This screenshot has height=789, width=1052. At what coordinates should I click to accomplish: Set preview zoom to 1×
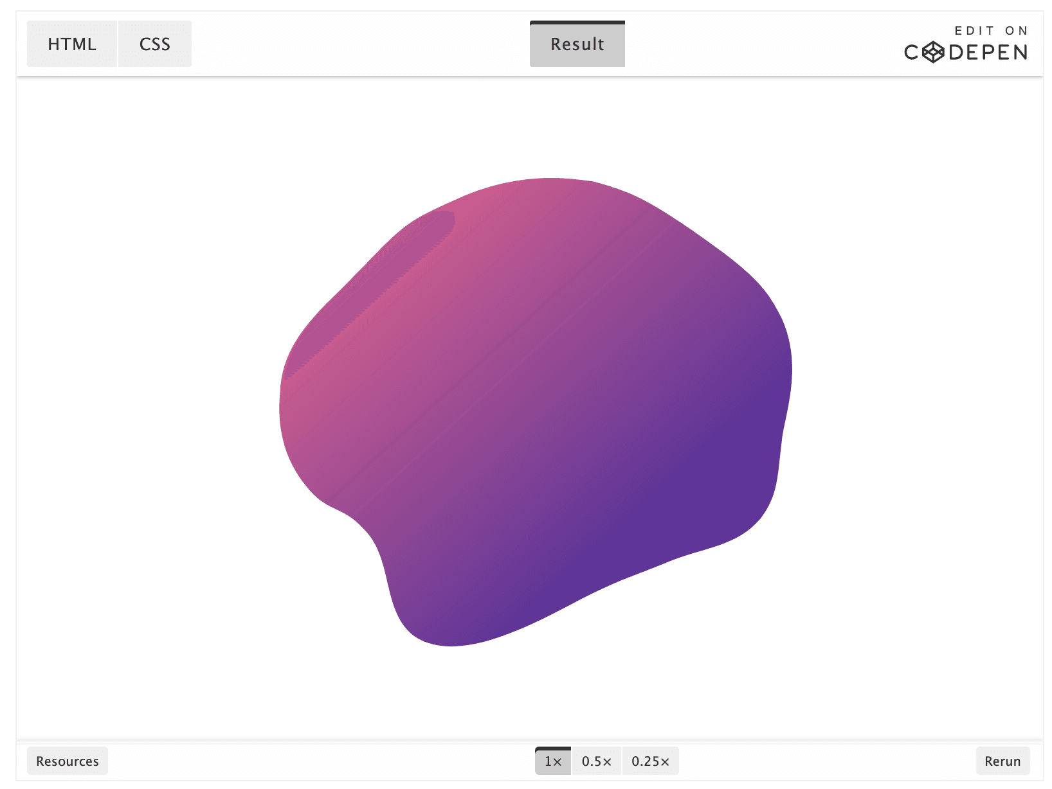coord(553,761)
